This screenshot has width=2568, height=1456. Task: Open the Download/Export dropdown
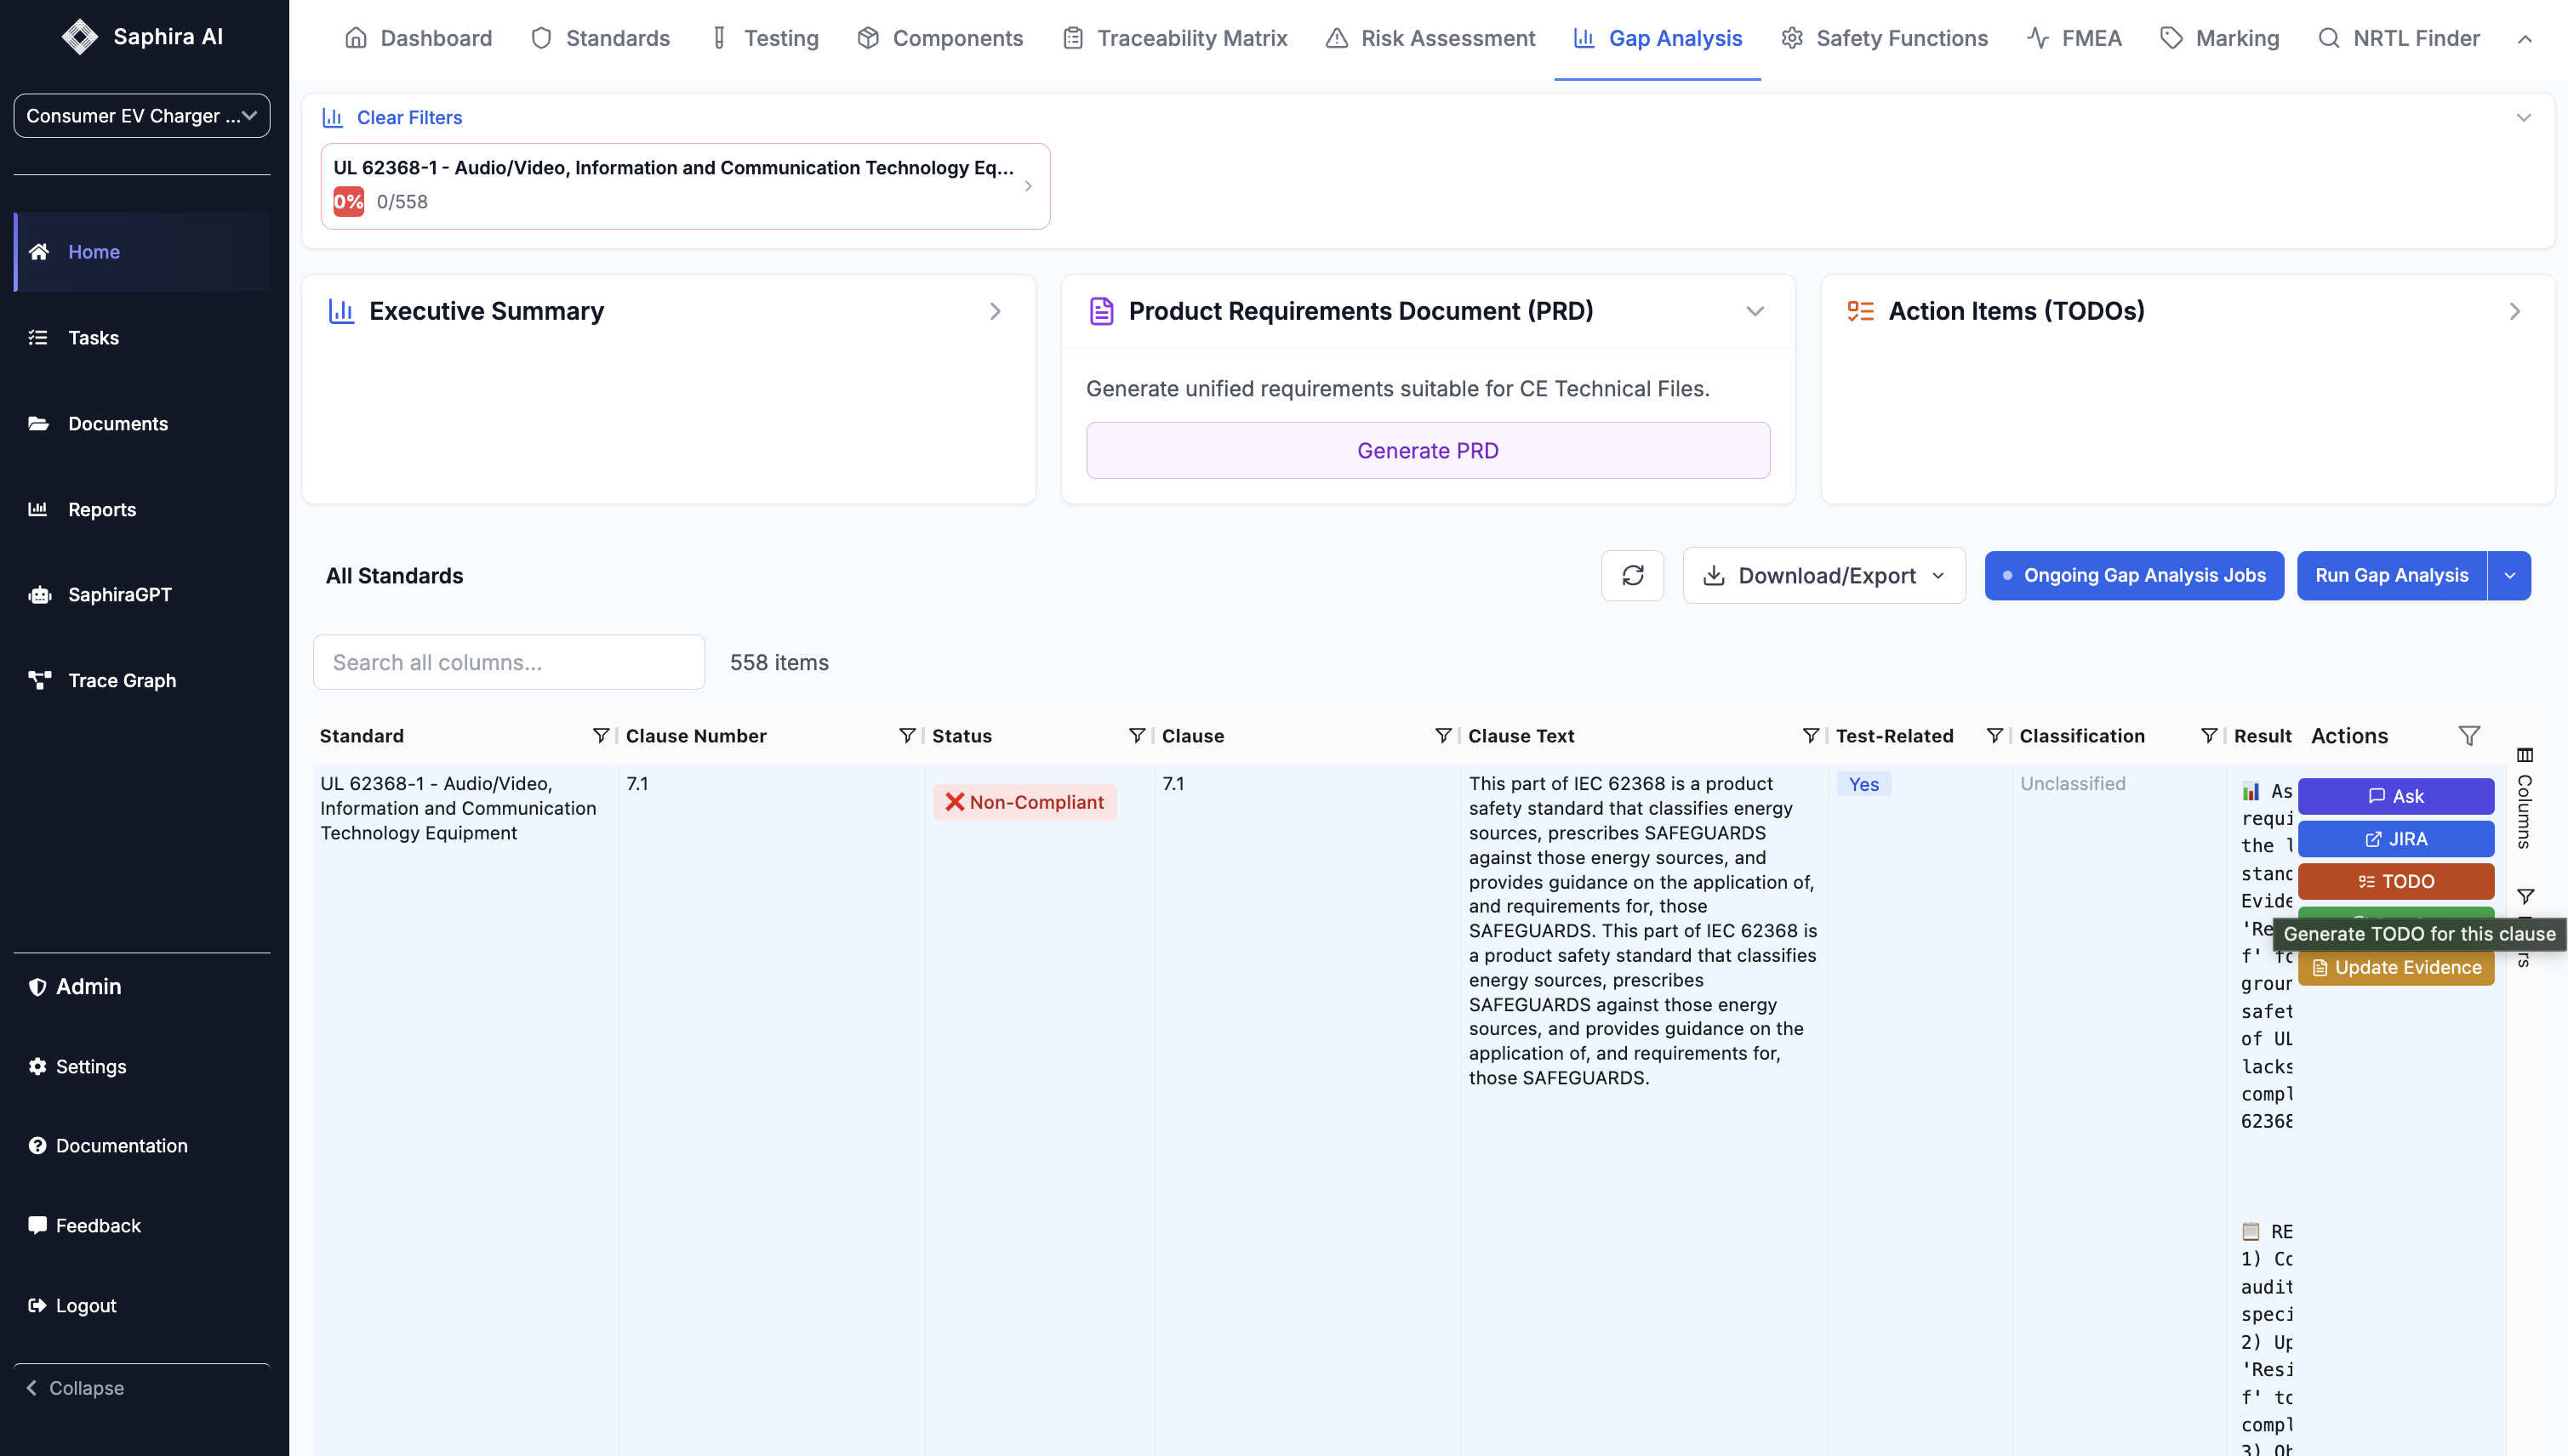[1823, 575]
